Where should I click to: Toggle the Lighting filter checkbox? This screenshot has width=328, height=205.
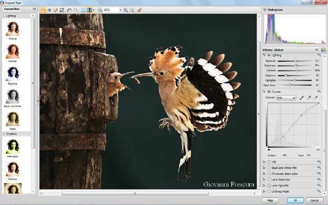269,55
